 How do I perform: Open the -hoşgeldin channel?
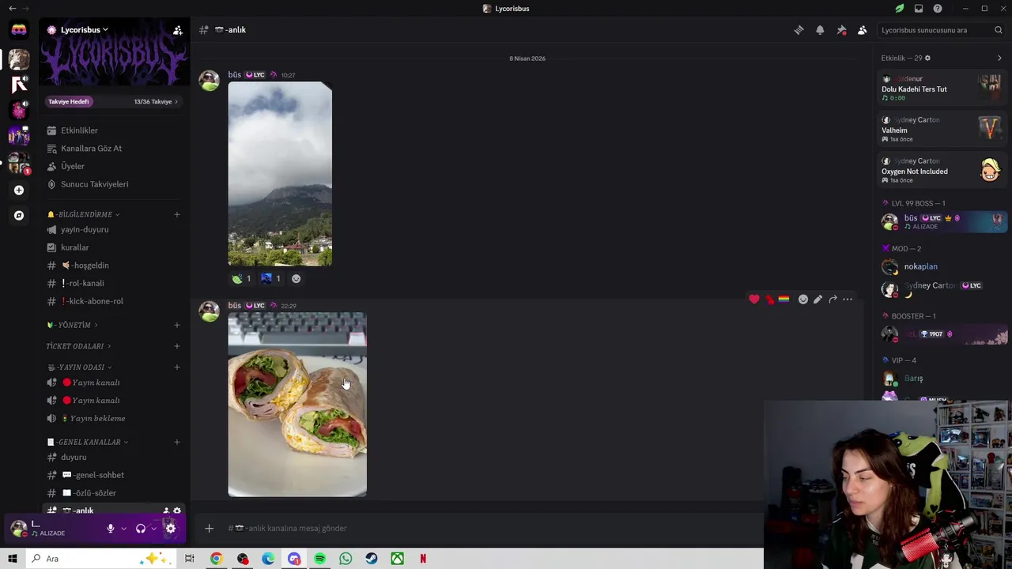(114, 266)
